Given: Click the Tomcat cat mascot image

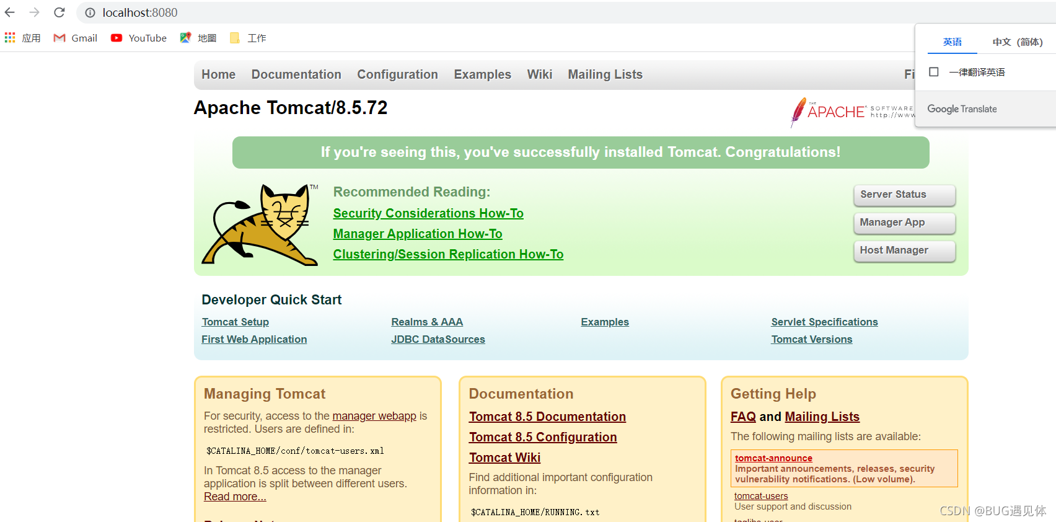Looking at the screenshot, I should (x=260, y=224).
